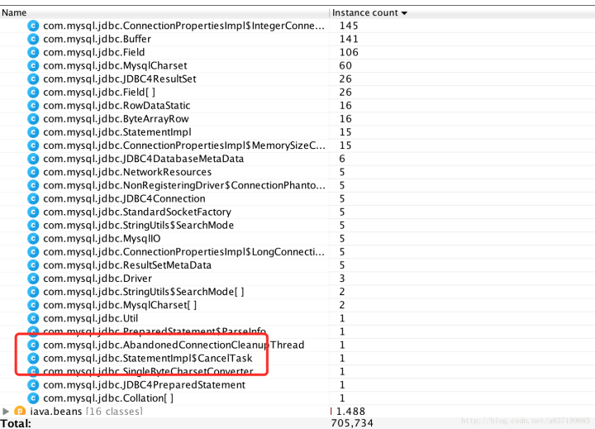Viewport: 595px width, 429px height.
Task: Click class icon beside com.mysql.jdbc.Field row
Action: [x=33, y=52]
